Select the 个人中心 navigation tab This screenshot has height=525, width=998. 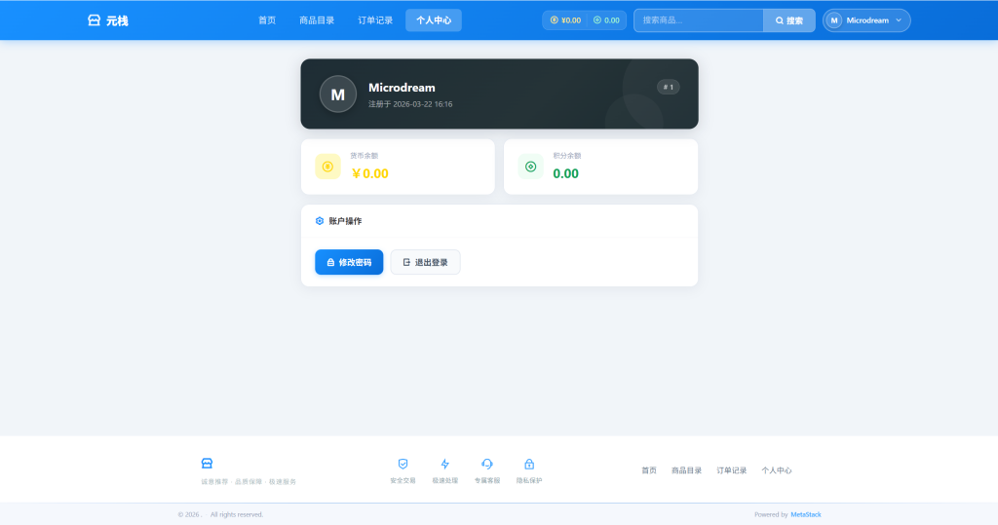(x=434, y=20)
